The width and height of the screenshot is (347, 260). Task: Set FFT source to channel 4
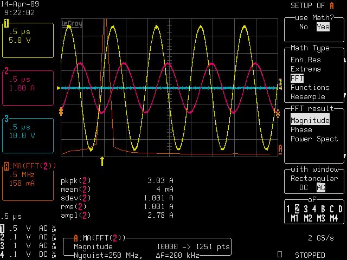314,209
